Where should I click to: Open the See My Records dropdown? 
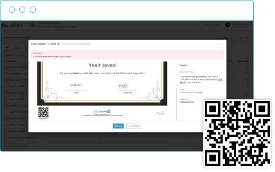click(226, 38)
